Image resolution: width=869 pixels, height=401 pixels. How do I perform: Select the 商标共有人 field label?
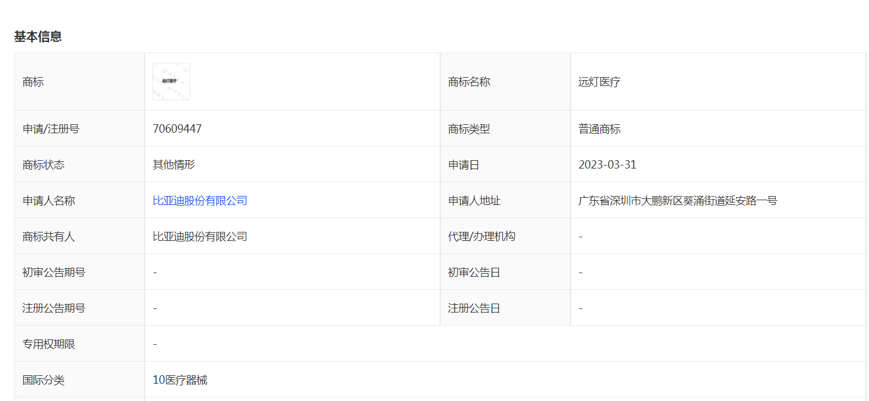(48, 237)
